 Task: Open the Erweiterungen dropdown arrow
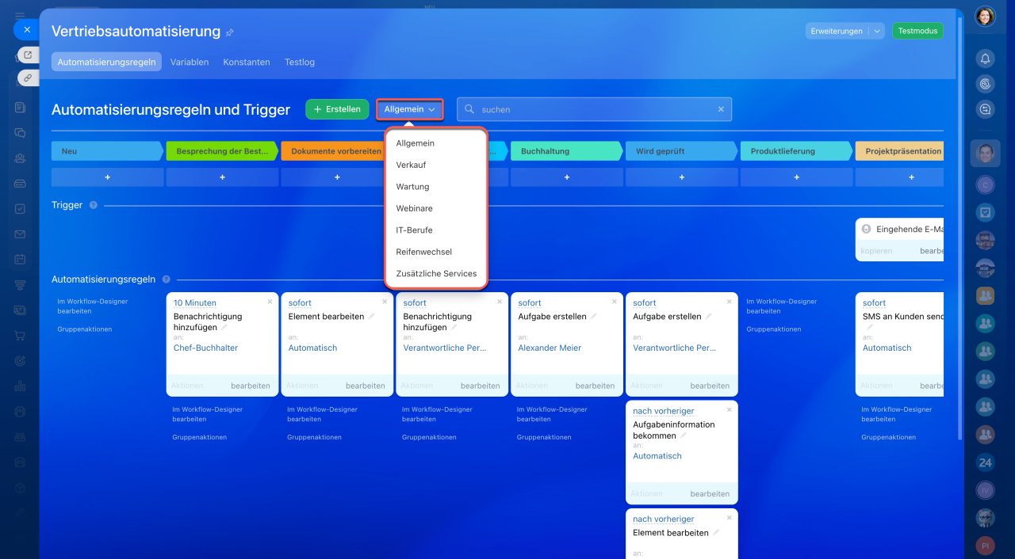tap(876, 31)
